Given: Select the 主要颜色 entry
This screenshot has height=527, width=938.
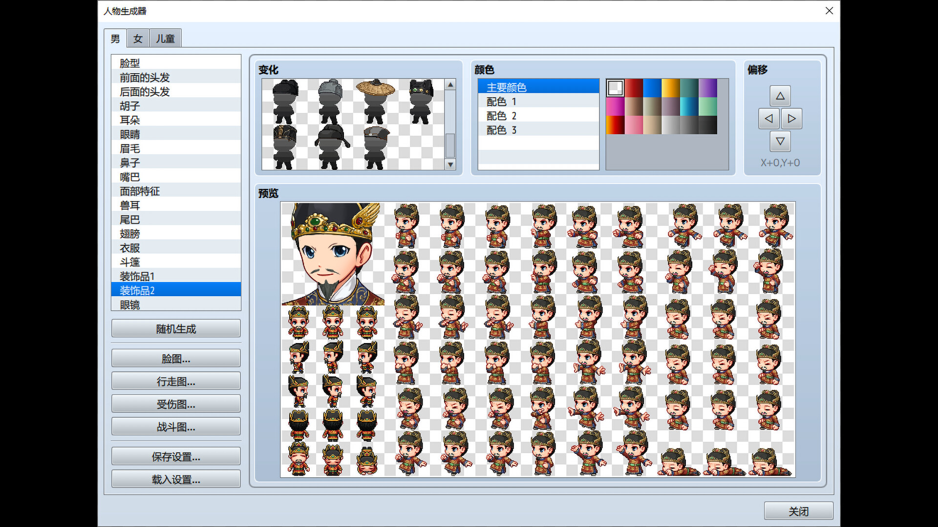Looking at the screenshot, I should tap(506, 86).
